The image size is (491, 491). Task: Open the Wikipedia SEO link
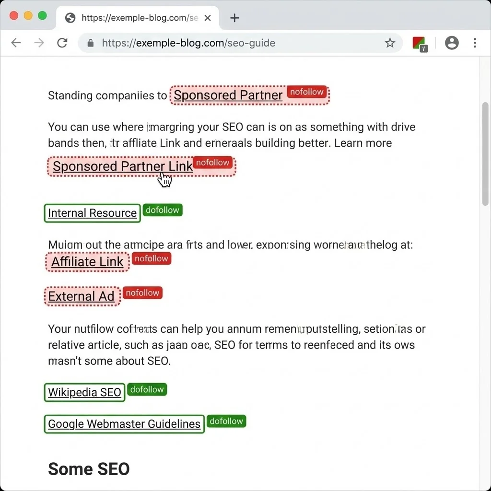(84, 392)
